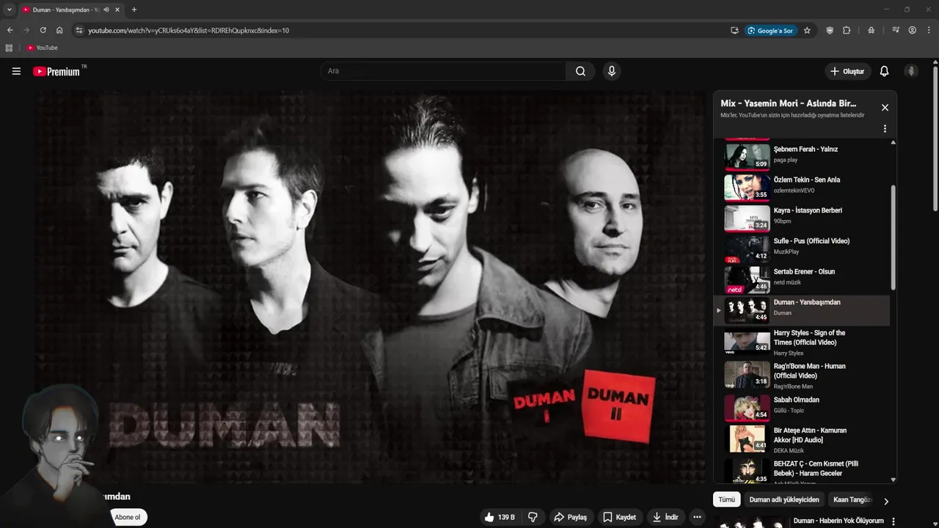
Task: Click the Abone ol subscribe button
Action: 128,517
